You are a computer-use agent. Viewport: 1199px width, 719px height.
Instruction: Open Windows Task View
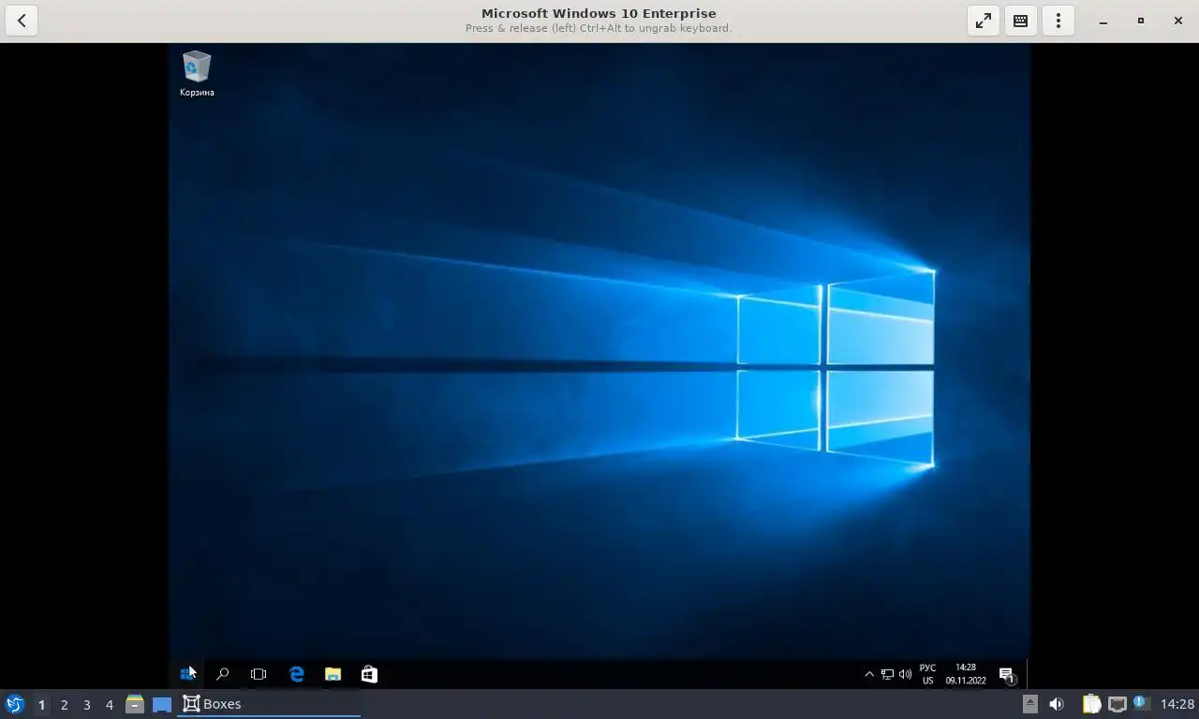259,674
